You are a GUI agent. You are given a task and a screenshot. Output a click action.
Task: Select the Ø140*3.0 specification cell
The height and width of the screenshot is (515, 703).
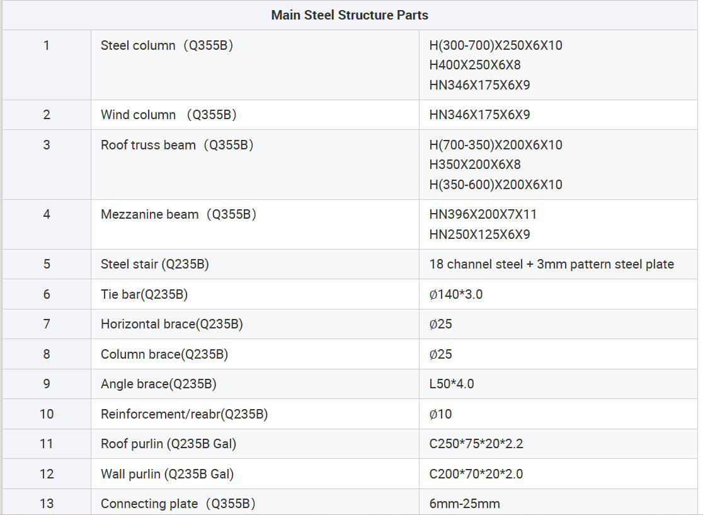[x=455, y=294]
